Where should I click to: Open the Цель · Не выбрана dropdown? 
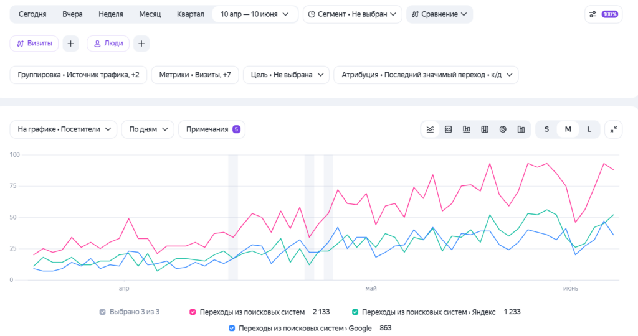(x=287, y=75)
